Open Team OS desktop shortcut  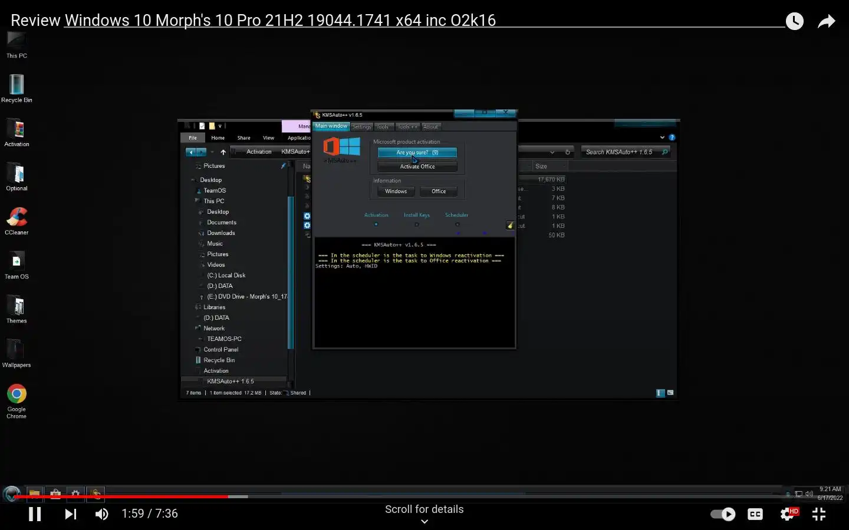pyautogui.click(x=17, y=265)
